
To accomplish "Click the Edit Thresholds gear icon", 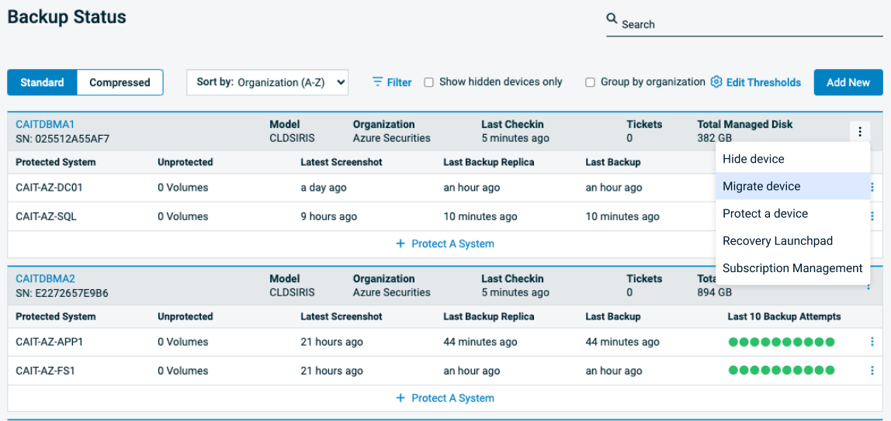I will pos(716,81).
